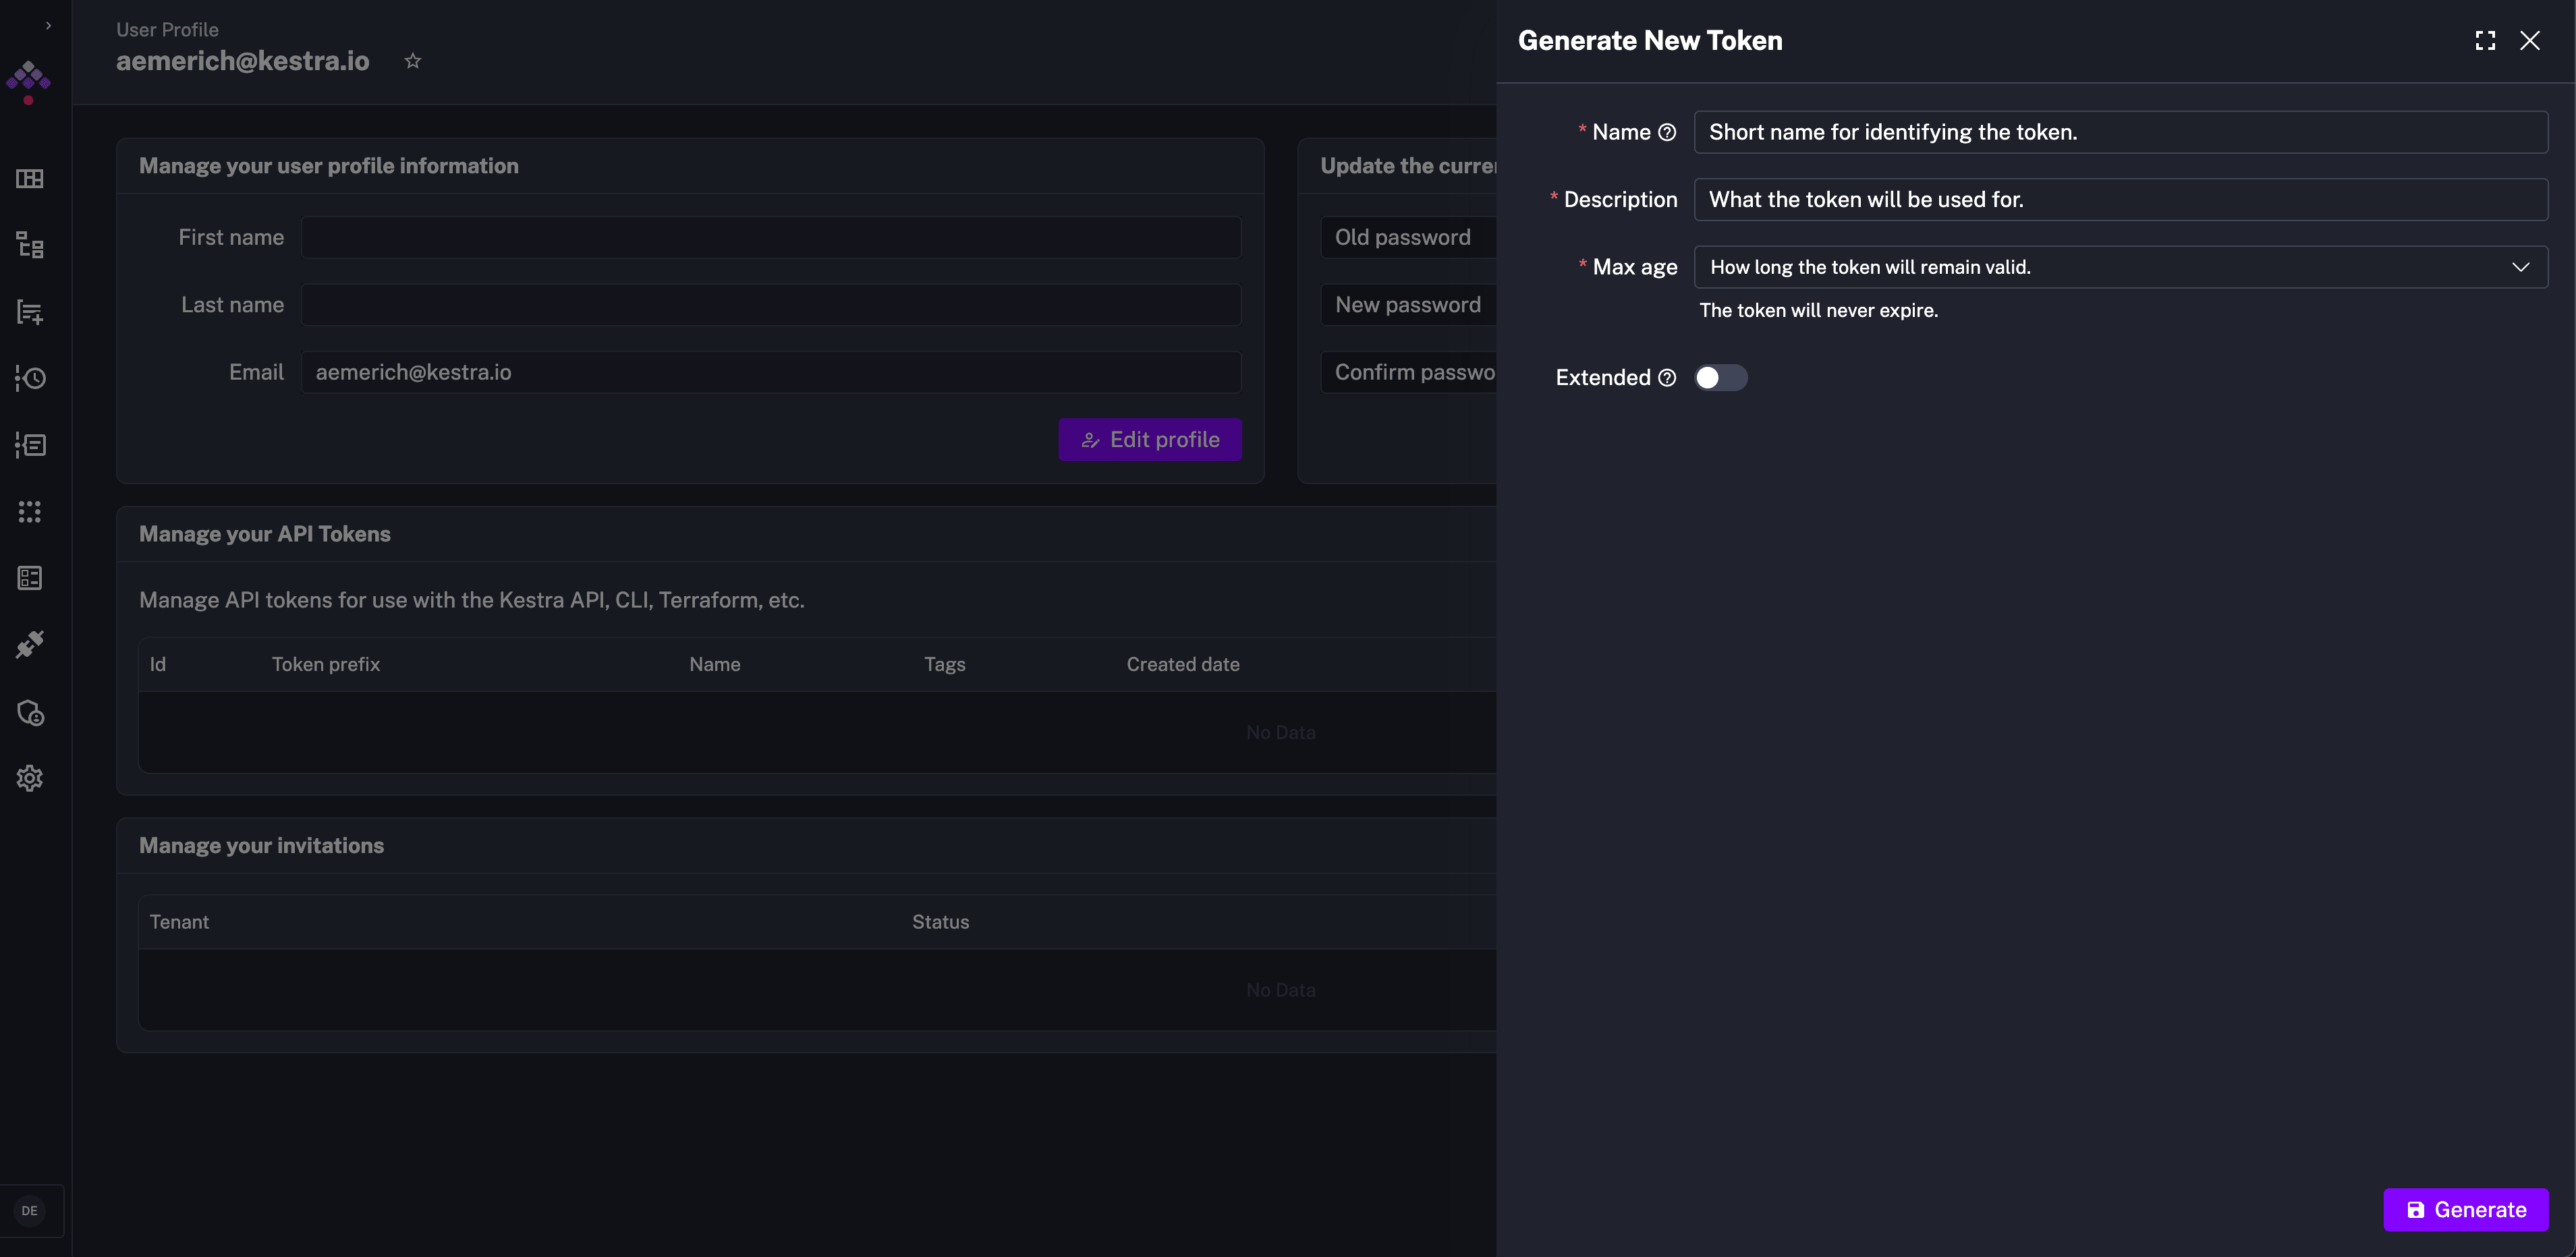The width and height of the screenshot is (2576, 1257).
Task: Open the Plugins plug icon
Action: click(30, 643)
